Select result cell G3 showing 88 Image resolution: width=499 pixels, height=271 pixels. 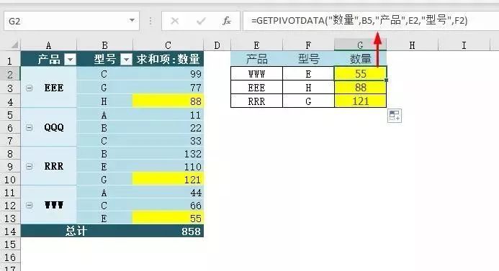(x=360, y=88)
